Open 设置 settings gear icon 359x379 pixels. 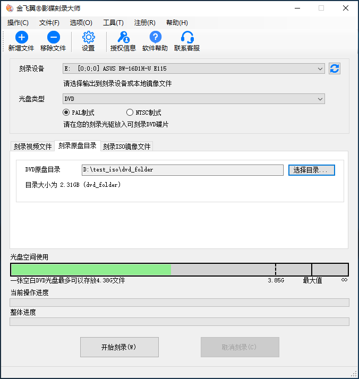(x=88, y=37)
